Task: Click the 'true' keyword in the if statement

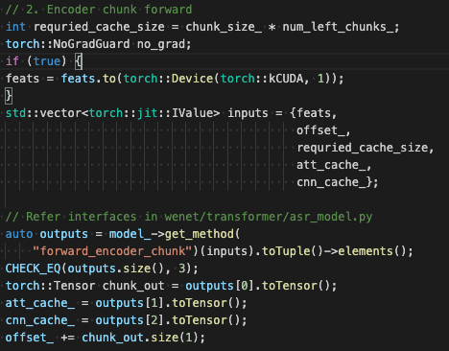Action: tap(47, 61)
